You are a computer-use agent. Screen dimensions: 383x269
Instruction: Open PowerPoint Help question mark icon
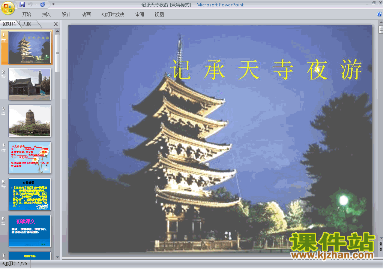(380, 14)
